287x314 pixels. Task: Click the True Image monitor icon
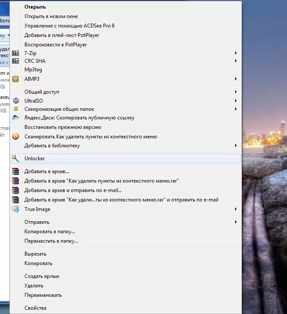point(15,209)
